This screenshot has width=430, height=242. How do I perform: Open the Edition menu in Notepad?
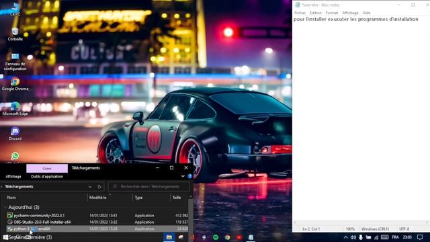point(315,13)
